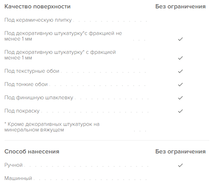Click checkmark for decorative plaster not under 1 mm
Screen dimensions: 215x187
(180, 39)
